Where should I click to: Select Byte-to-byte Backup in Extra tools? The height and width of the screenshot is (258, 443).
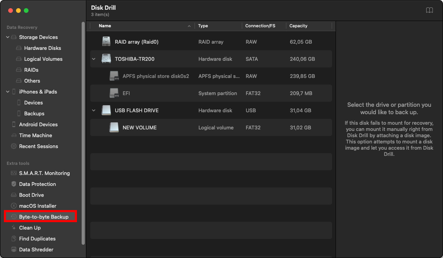(44, 217)
